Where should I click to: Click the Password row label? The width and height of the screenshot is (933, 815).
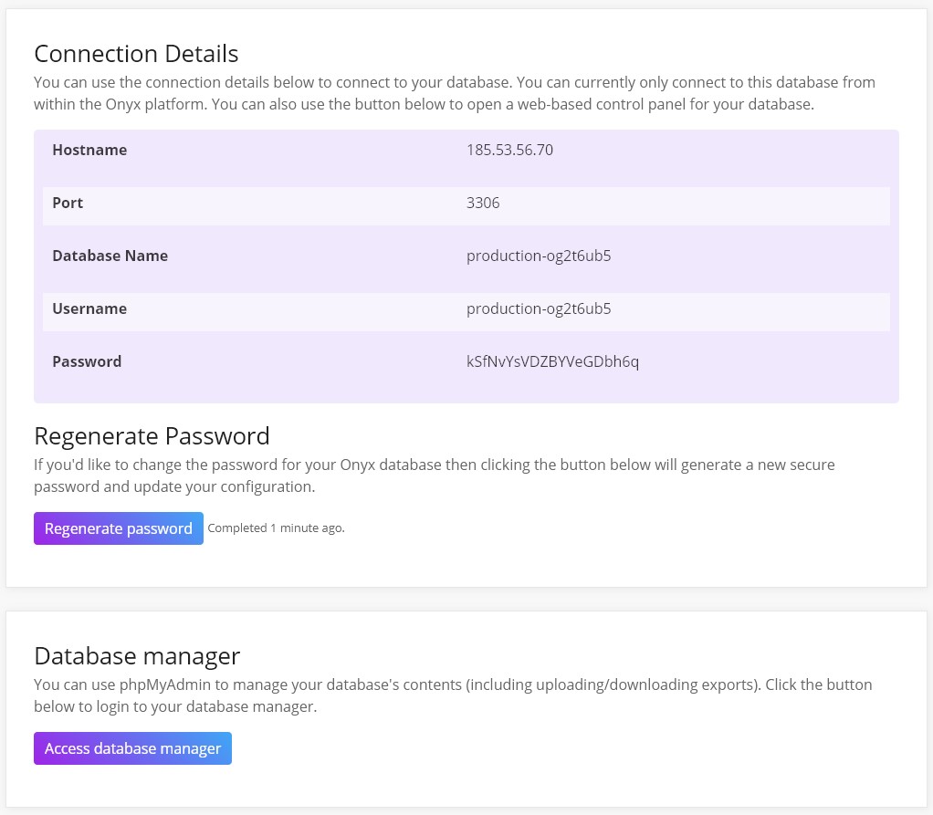[87, 361]
